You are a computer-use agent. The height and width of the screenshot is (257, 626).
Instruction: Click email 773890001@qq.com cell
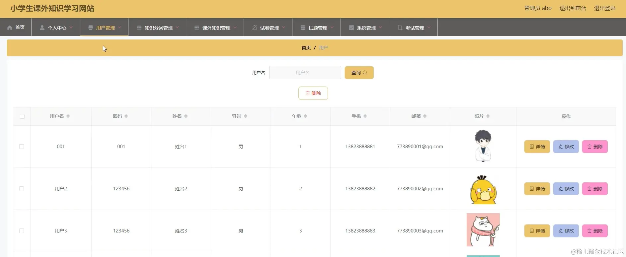(420, 147)
